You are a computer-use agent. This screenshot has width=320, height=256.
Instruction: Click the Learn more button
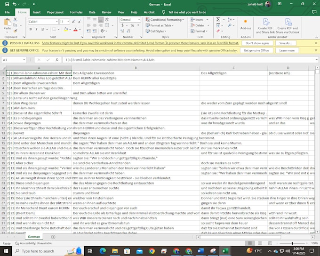pyautogui.click(x=287, y=50)
